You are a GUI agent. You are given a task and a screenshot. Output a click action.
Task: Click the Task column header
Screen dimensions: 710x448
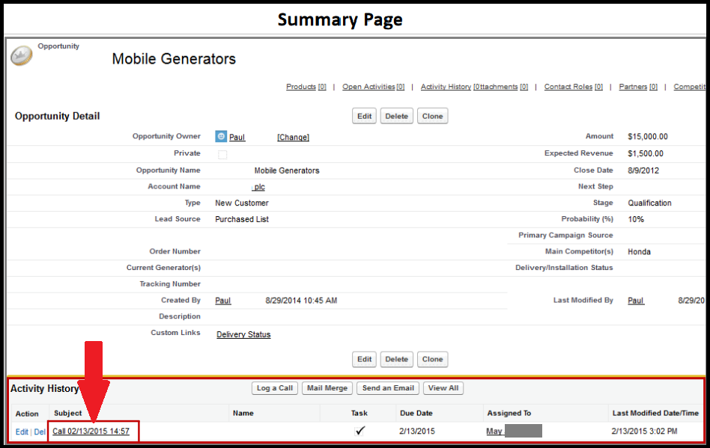(x=359, y=413)
